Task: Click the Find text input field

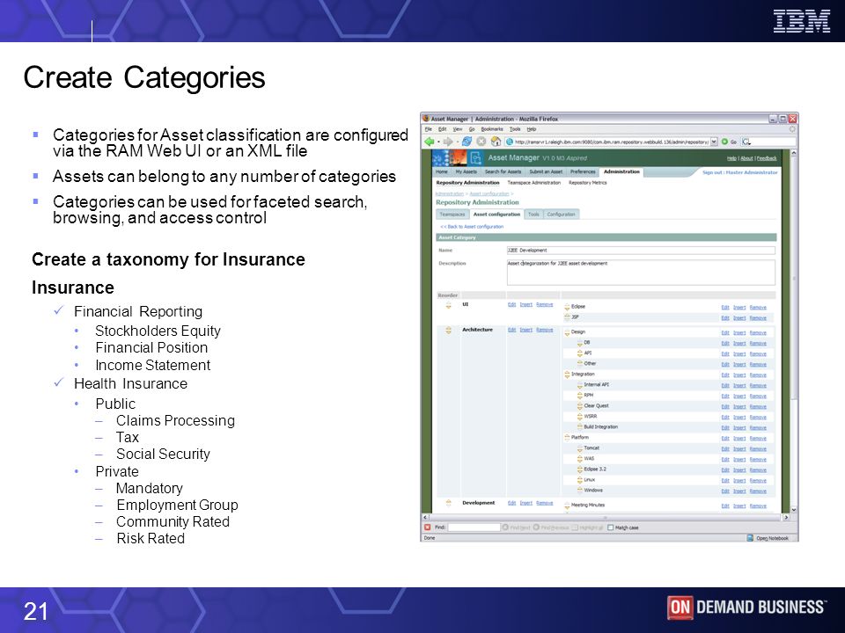Action: pyautogui.click(x=474, y=527)
